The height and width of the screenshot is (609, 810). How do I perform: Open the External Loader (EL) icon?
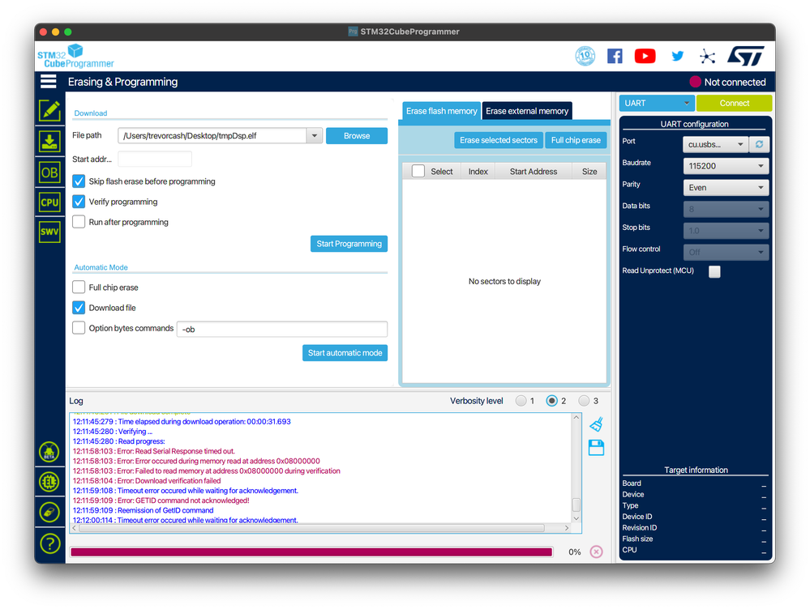[x=49, y=482]
